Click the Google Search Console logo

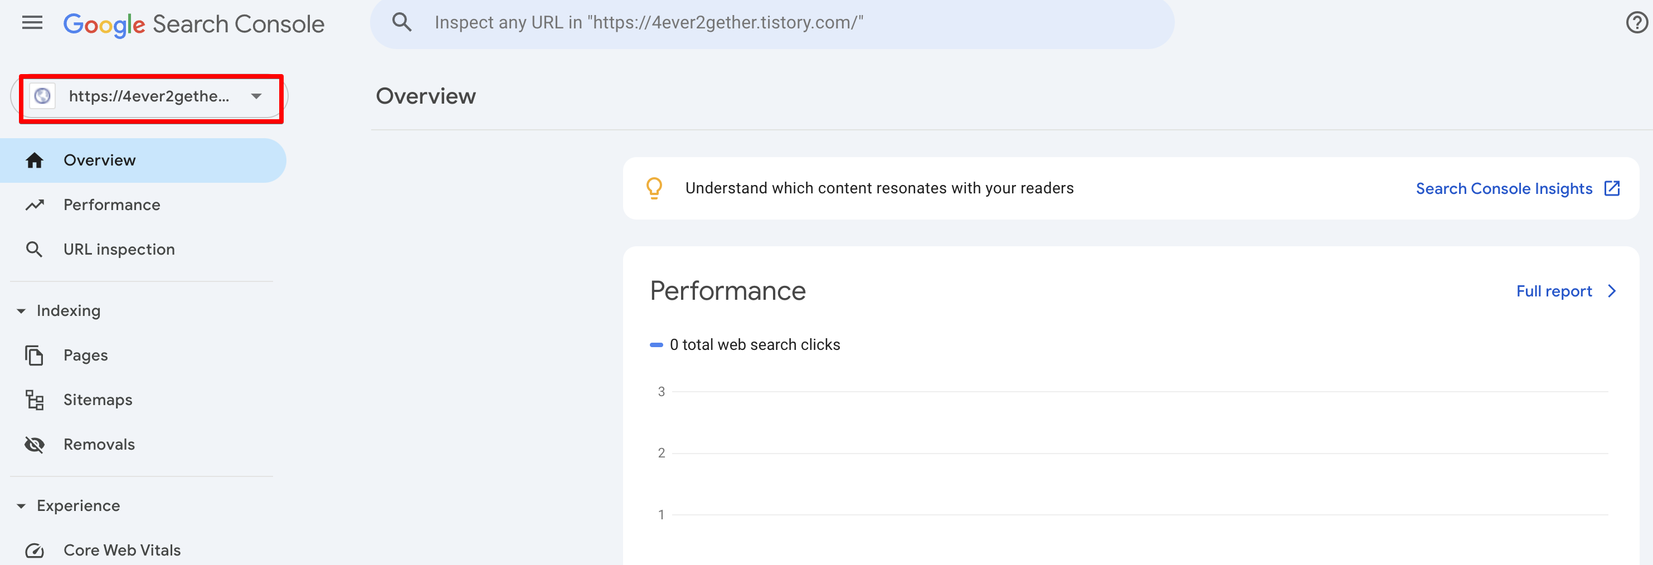pyautogui.click(x=194, y=25)
